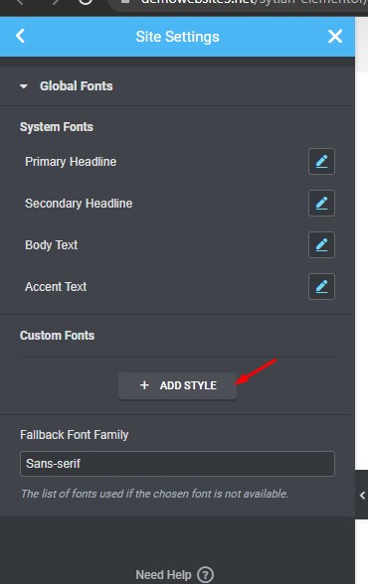368x584 pixels.
Task: Select the Primary Headline label
Action: [x=71, y=162]
